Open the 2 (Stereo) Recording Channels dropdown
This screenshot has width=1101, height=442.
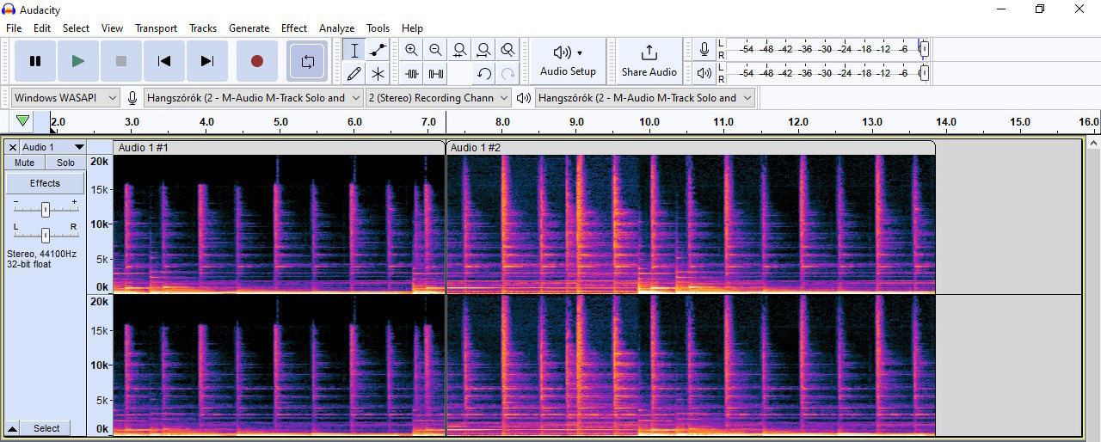[439, 98]
